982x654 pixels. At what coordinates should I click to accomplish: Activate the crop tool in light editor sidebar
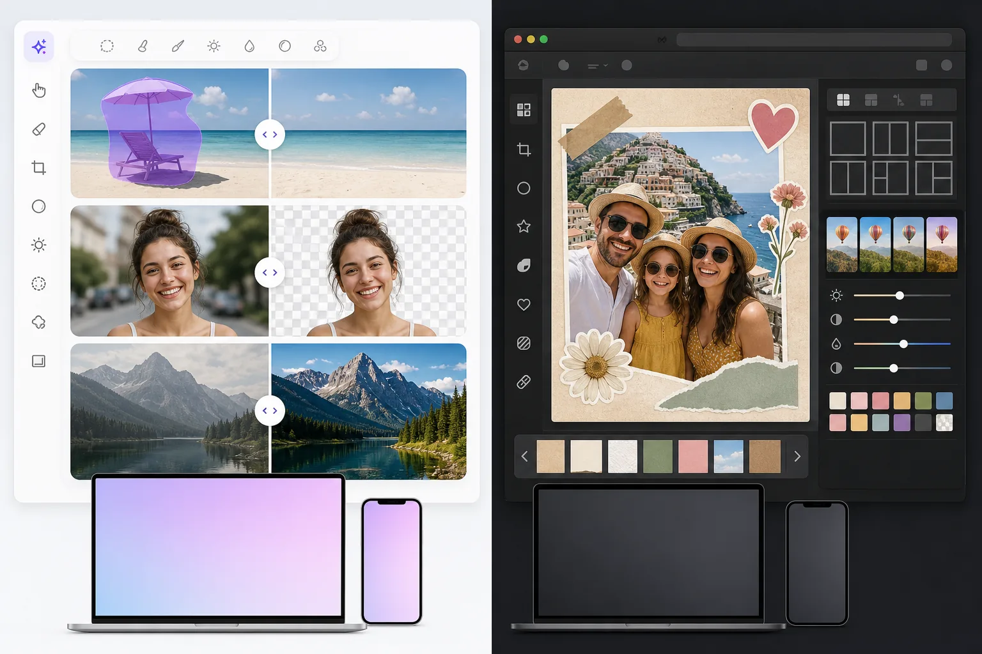(39, 168)
